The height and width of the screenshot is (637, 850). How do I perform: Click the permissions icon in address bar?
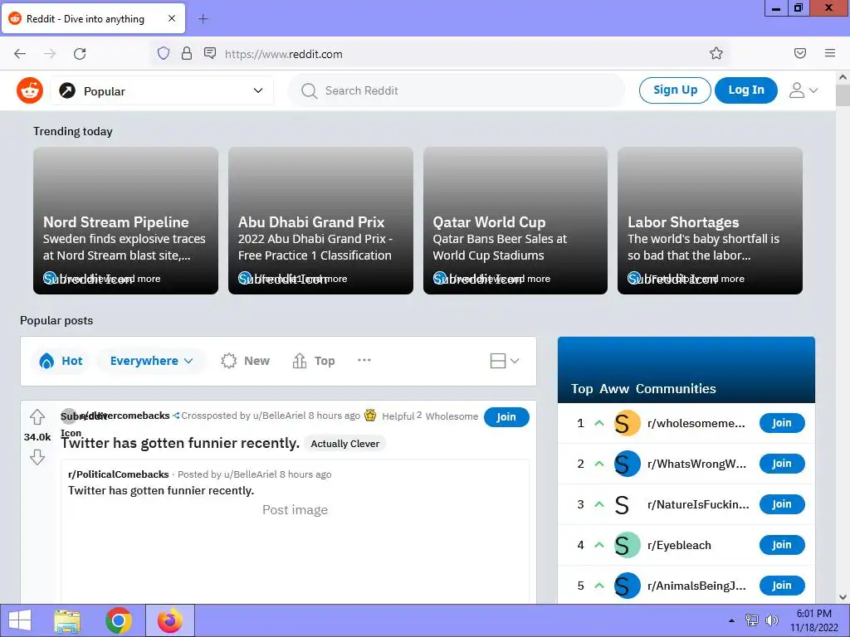coord(210,53)
